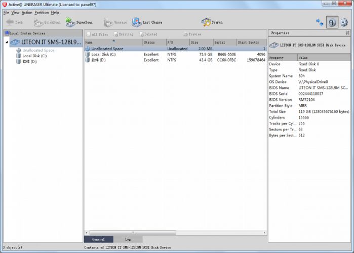
Task: Select Unallocated Space in the device tree
Action: click(38, 50)
